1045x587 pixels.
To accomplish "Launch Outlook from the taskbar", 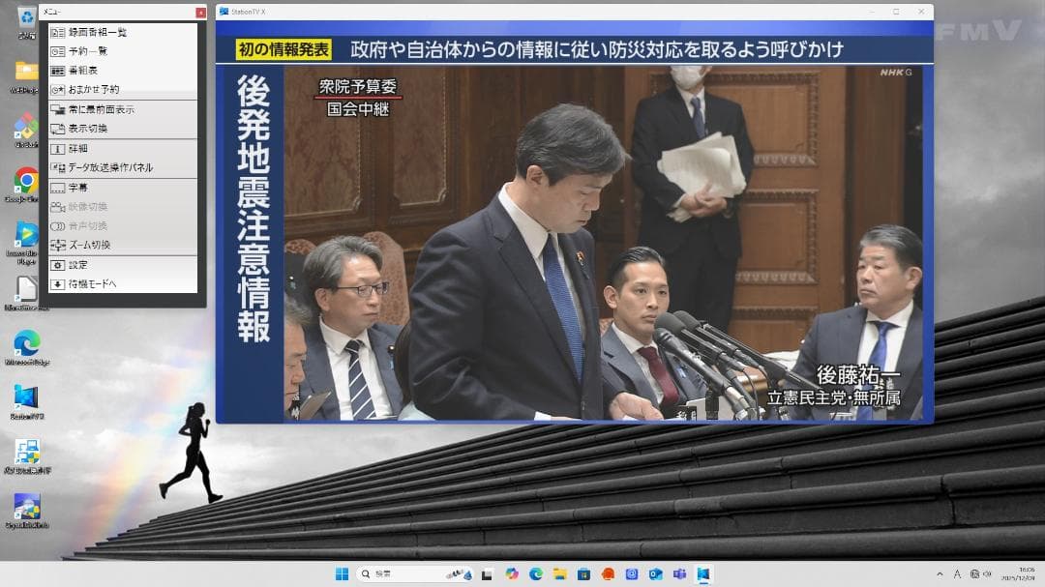I will (654, 572).
